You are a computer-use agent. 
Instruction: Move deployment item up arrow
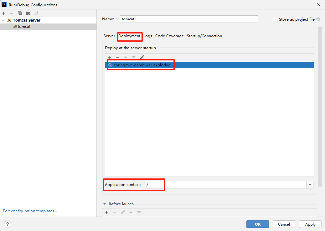126,57
